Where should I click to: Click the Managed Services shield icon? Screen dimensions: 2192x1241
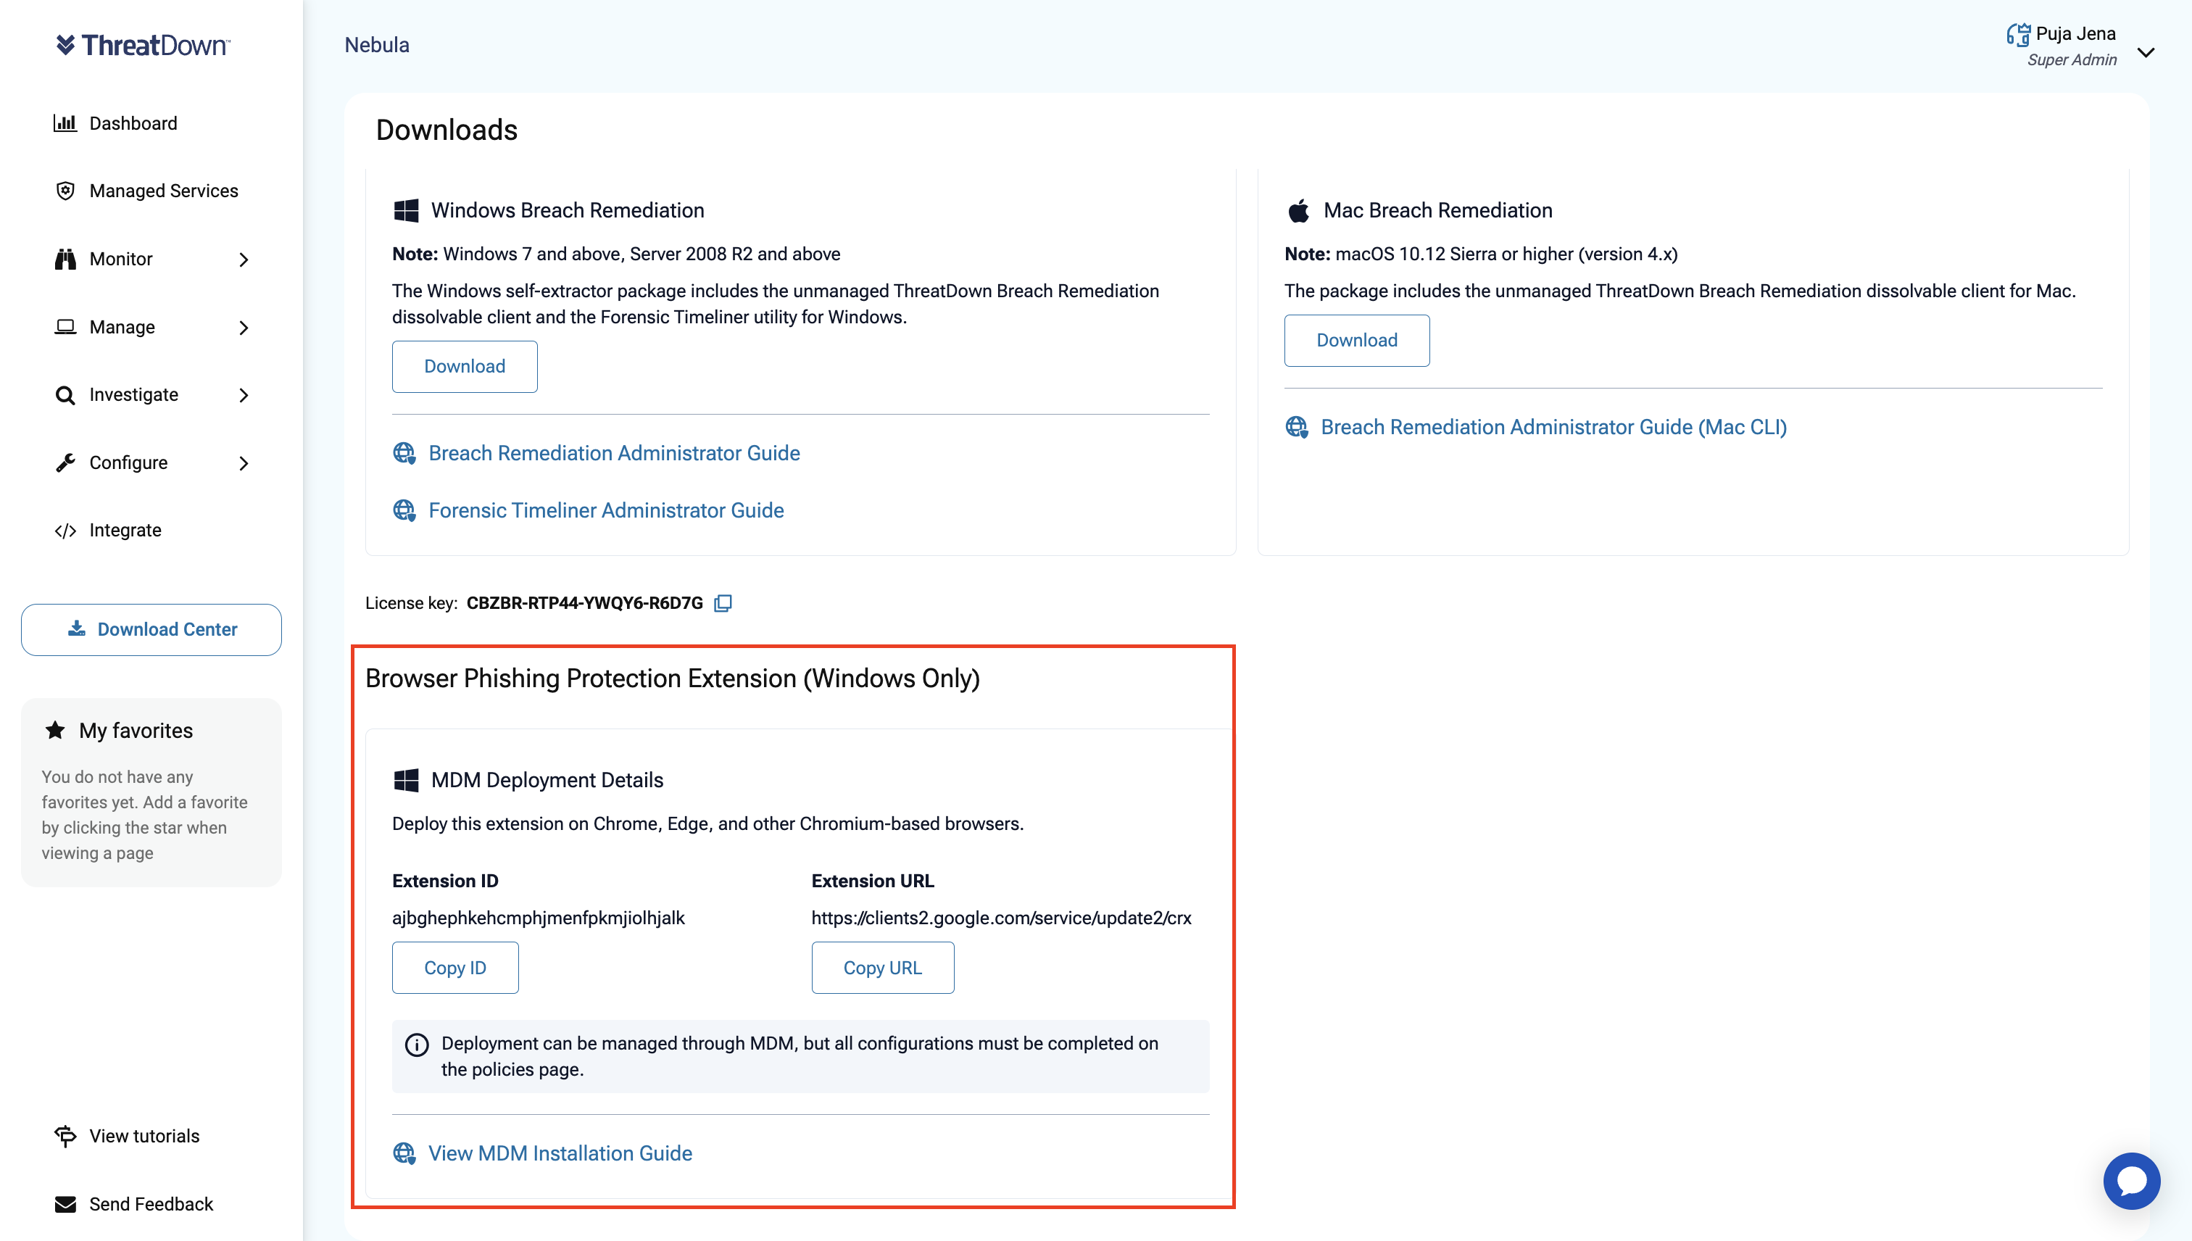coord(65,191)
